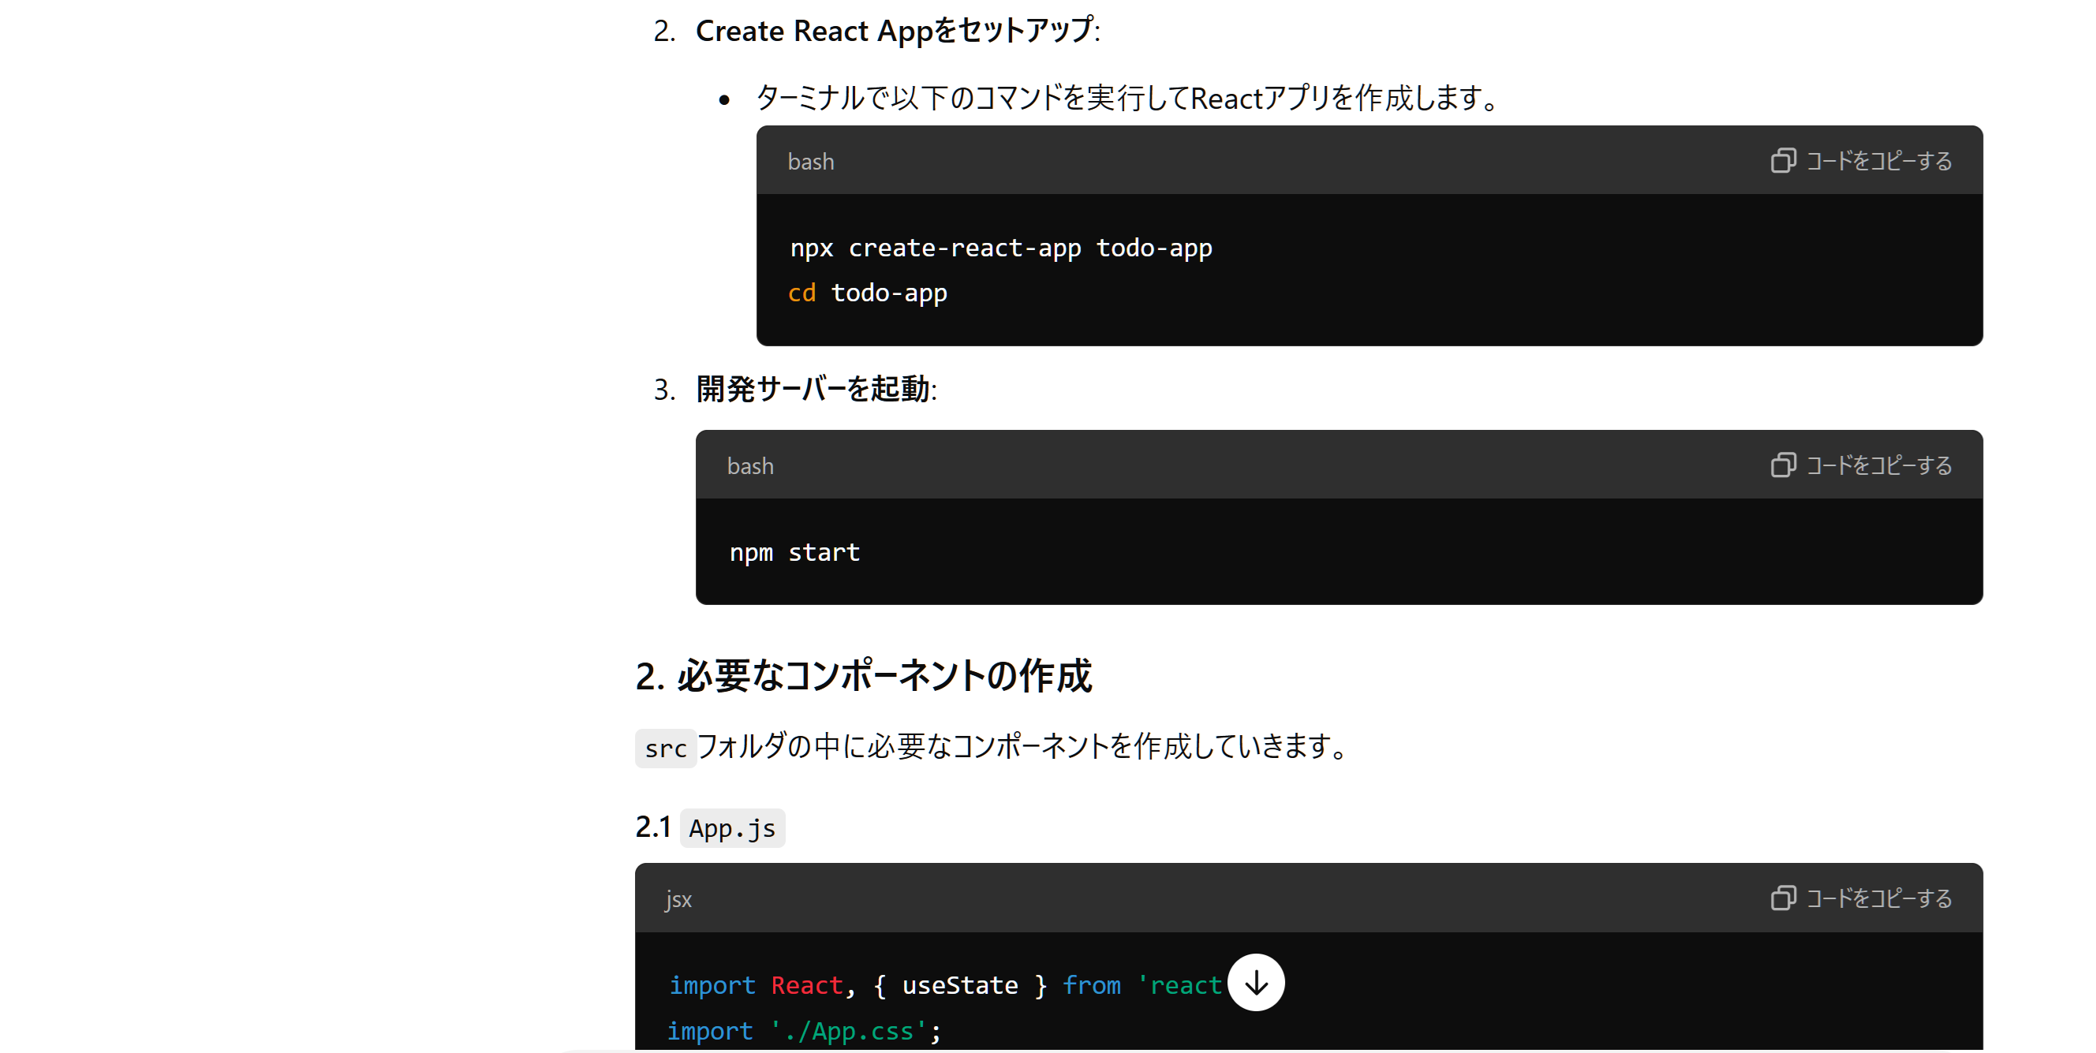Click the src inline code chip

pyautogui.click(x=665, y=748)
